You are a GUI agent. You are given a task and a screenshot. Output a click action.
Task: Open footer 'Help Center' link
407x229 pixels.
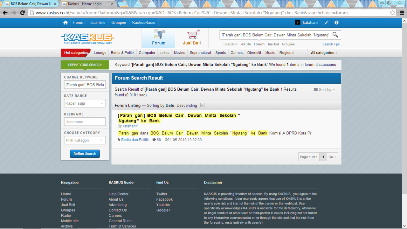pyautogui.click(x=119, y=194)
